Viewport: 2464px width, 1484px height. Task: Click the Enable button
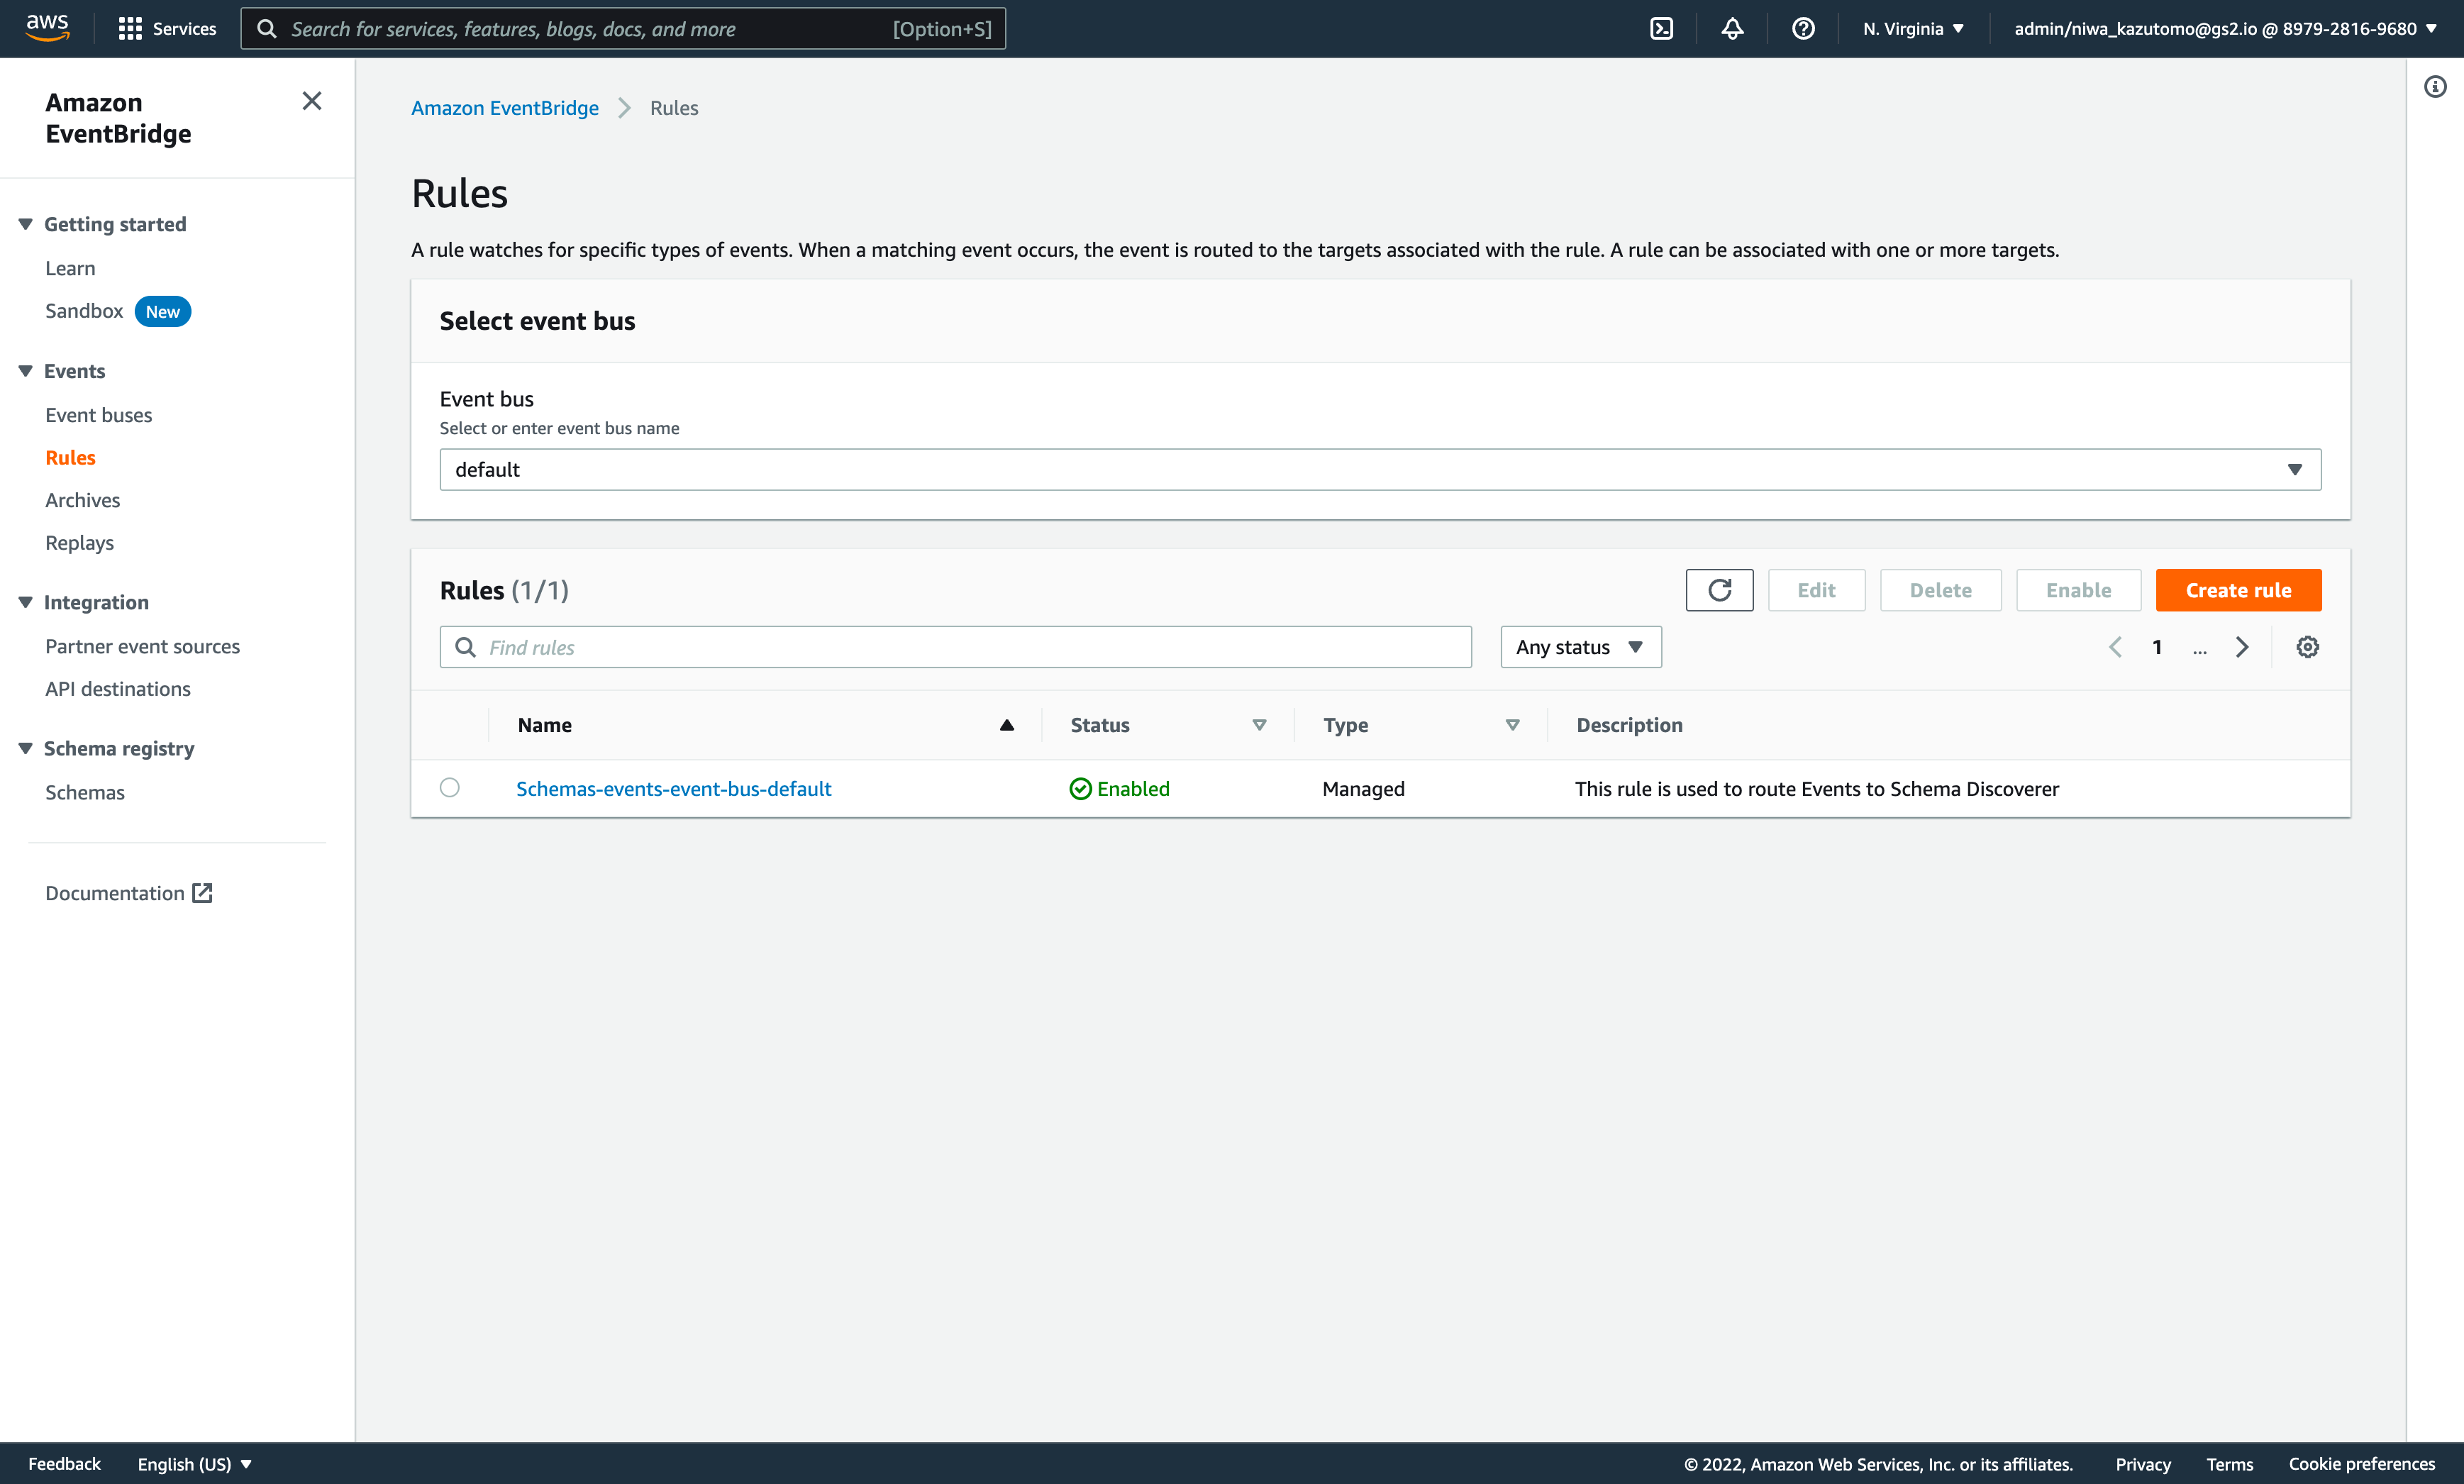2078,590
